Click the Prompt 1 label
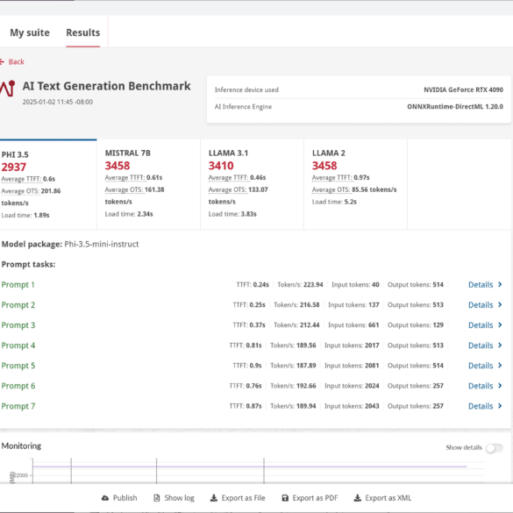This screenshot has width=513, height=513. [x=18, y=285]
